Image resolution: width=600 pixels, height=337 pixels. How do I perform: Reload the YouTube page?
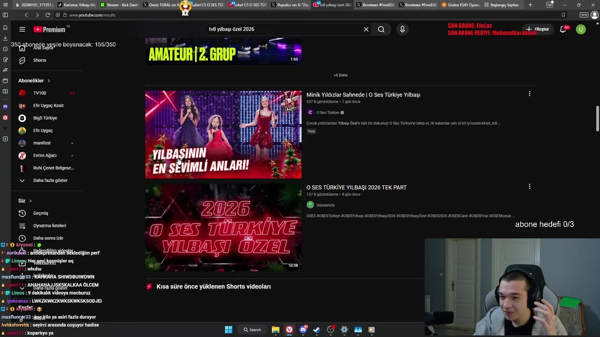pos(47,15)
